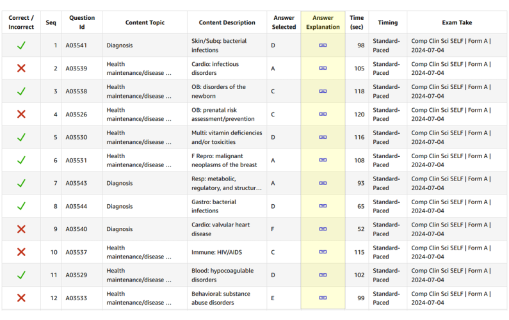
Task: Show answer explanation for A03537
Action: 323,252
